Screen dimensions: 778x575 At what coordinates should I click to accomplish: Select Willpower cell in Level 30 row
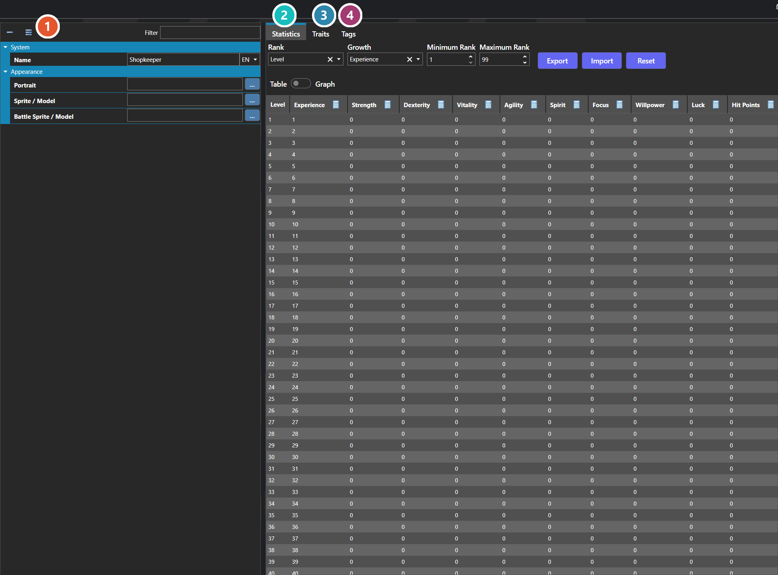659,457
